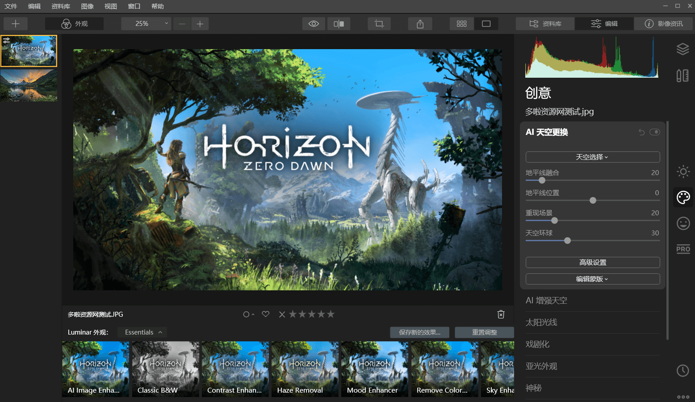The image size is (695, 402).
Task: Click the 重置调整 reset adjustments button
Action: (484, 332)
